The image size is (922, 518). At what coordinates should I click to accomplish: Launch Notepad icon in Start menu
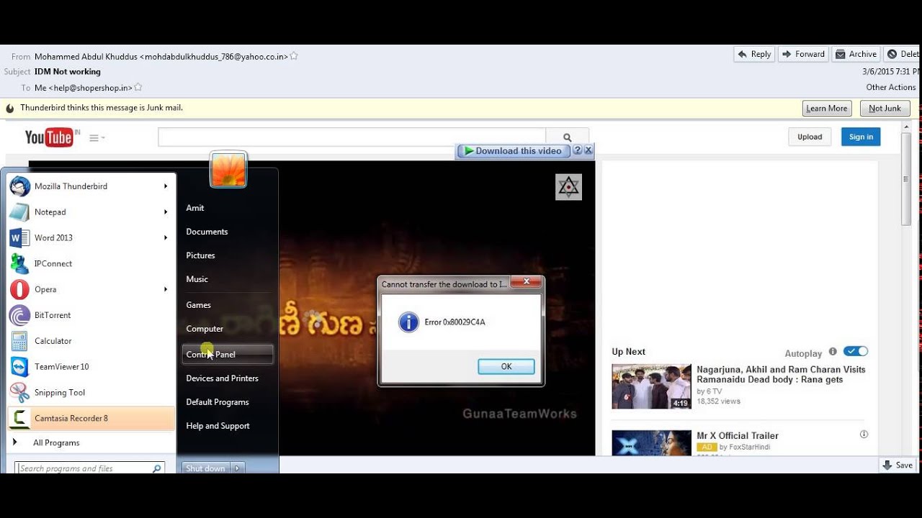pyautogui.click(x=19, y=212)
